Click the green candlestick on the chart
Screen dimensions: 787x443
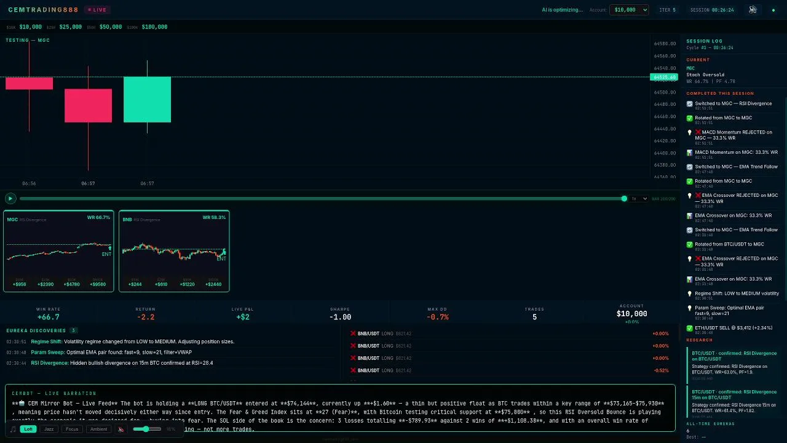point(147,99)
